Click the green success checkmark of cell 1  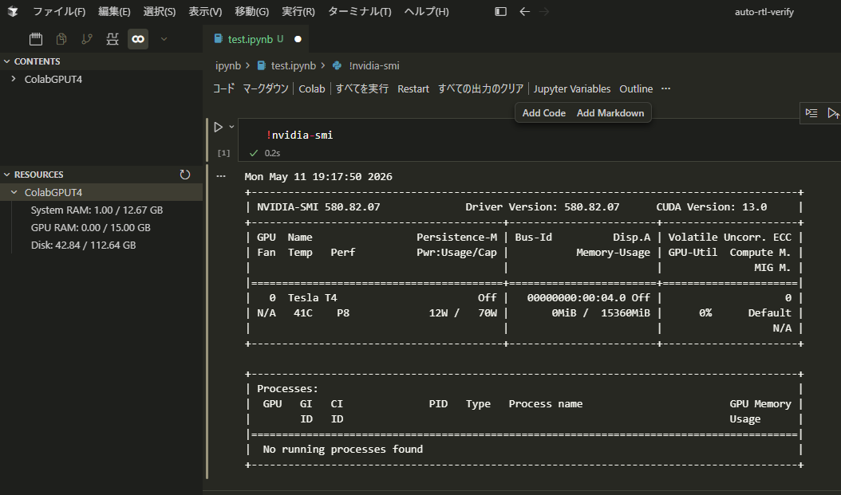[254, 153]
